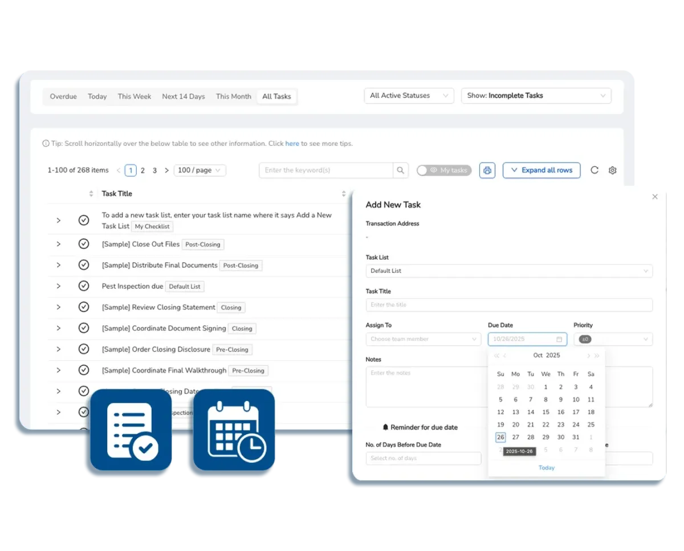Open the Assign To team member dropdown
The height and width of the screenshot is (551, 684).
coord(424,339)
